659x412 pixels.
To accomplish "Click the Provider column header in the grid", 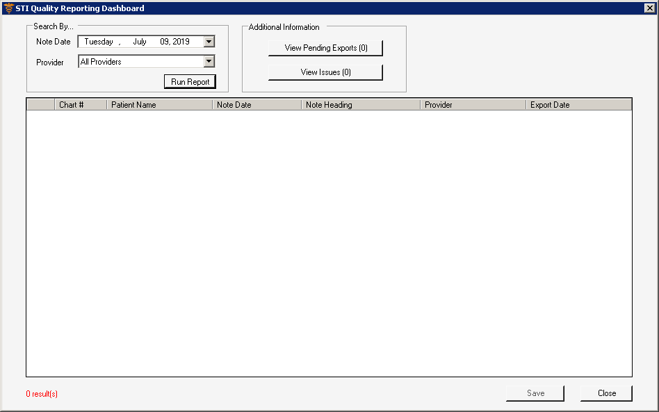I will coord(473,105).
